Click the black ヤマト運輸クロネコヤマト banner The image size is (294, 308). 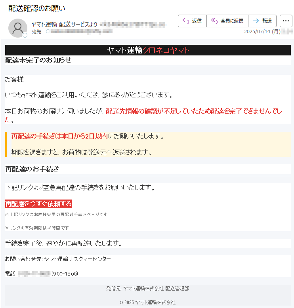pyautogui.click(x=148, y=50)
